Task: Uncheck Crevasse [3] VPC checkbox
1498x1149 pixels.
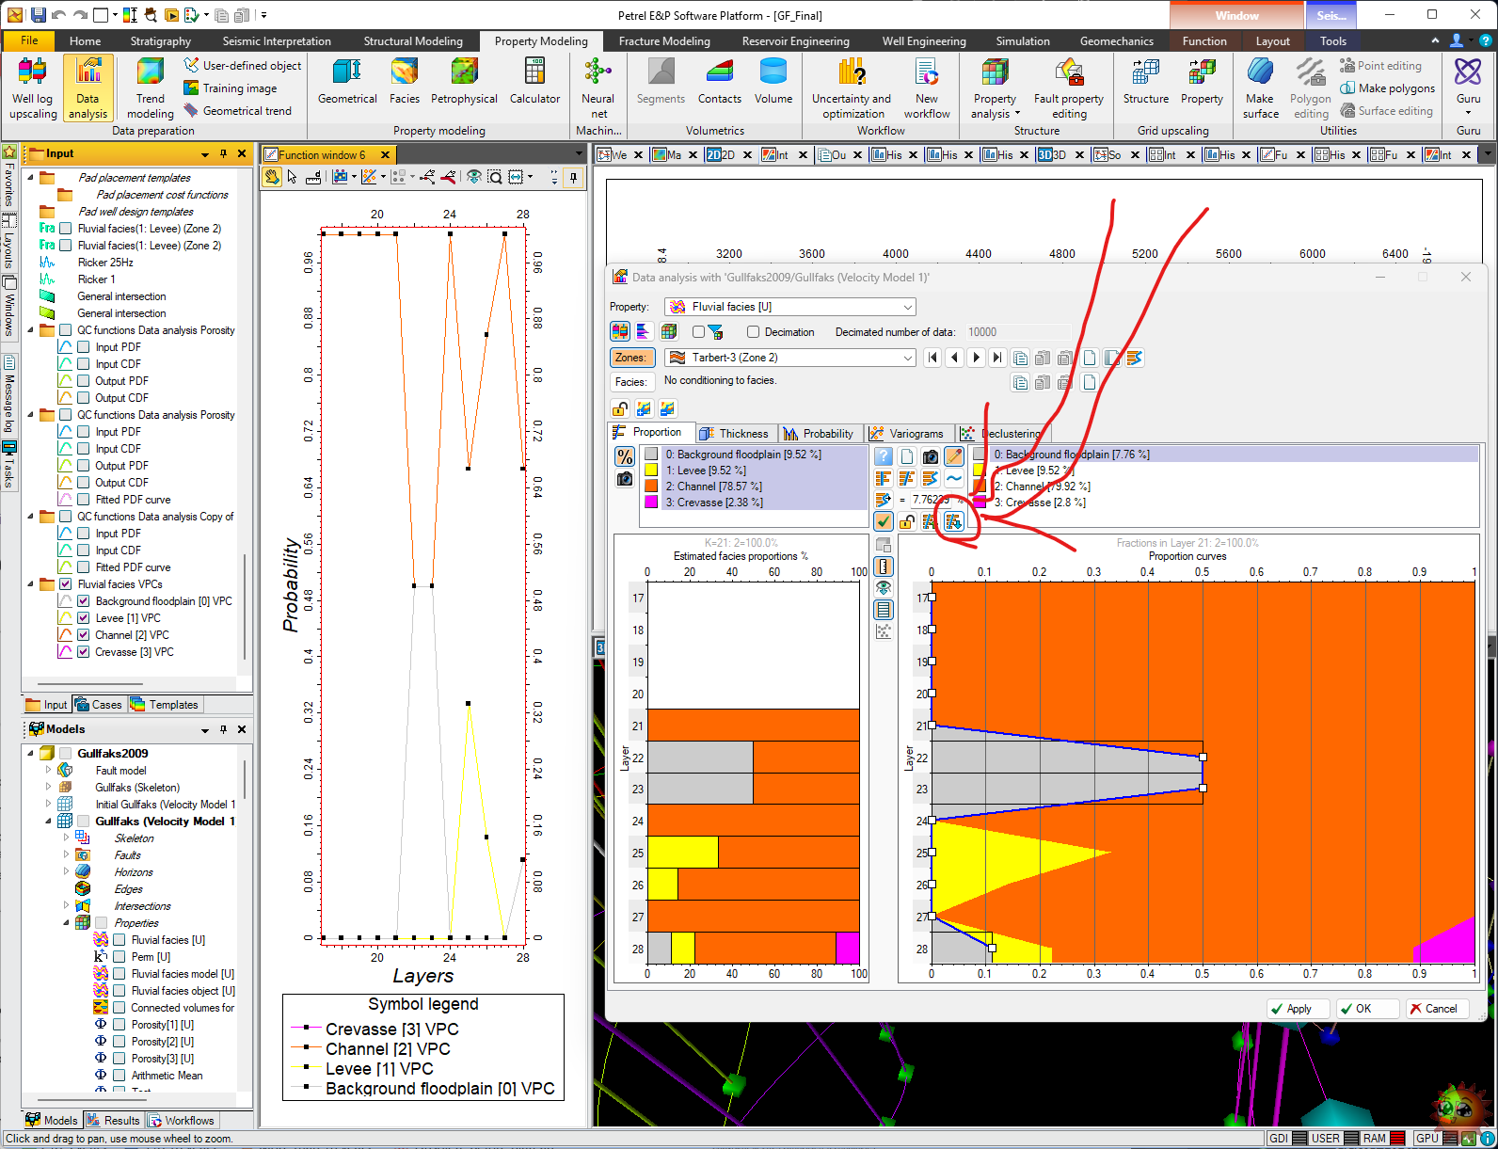Action: [x=84, y=652]
